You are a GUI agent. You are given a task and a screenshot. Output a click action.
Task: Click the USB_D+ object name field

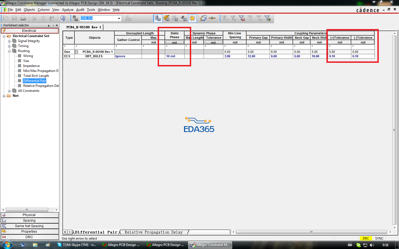click(98, 18)
